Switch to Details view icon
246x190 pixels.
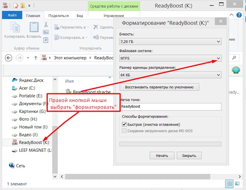tap(229, 184)
